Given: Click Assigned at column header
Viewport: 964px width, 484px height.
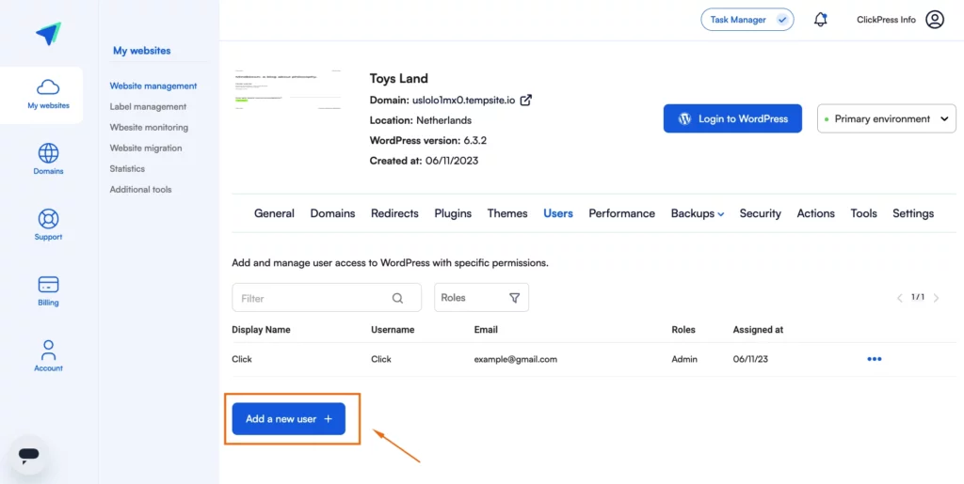Looking at the screenshot, I should [758, 330].
